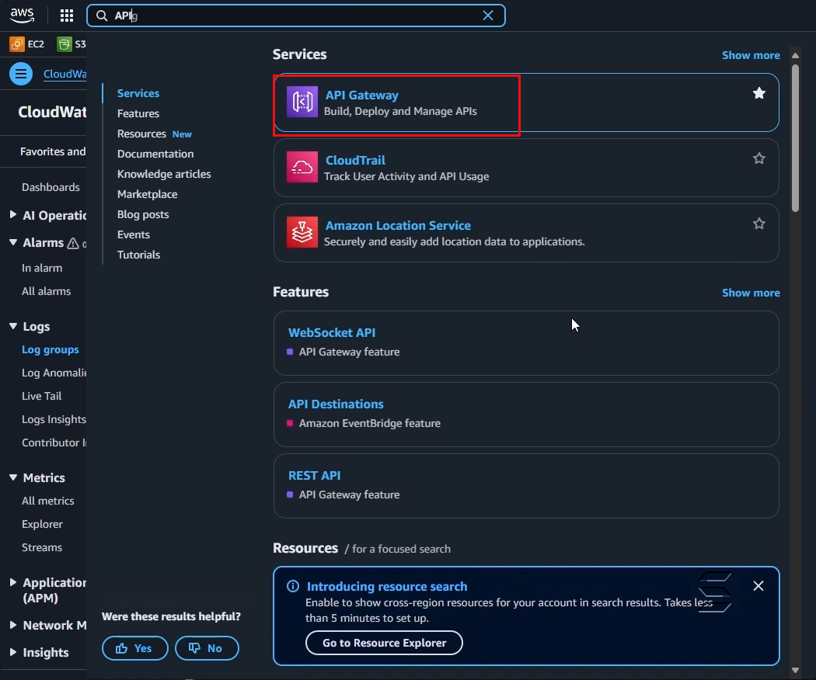Expand the Application Signals (APM) section

click(x=13, y=582)
